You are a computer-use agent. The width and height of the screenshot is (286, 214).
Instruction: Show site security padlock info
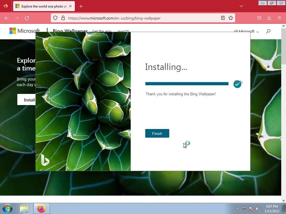(63, 18)
